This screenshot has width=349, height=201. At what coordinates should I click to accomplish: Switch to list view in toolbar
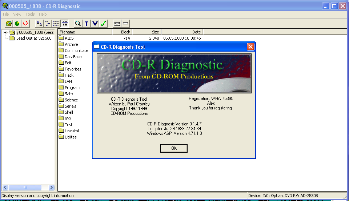click(56, 23)
